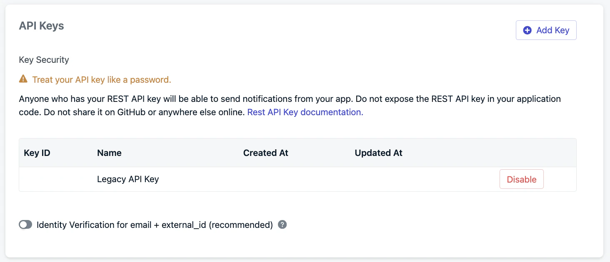Screen dimensions: 610x262
Task: Sort by the Updated At column header
Action: [x=378, y=153]
